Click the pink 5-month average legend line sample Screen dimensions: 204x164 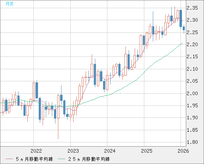(9, 159)
